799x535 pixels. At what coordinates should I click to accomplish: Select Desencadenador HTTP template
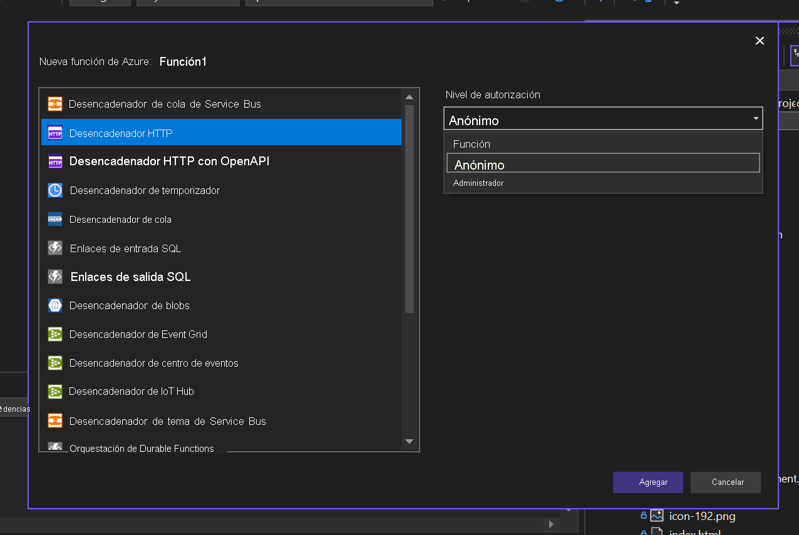pyautogui.click(x=221, y=133)
